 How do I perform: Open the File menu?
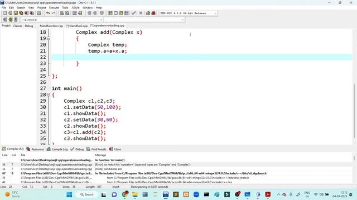click(4, 7)
